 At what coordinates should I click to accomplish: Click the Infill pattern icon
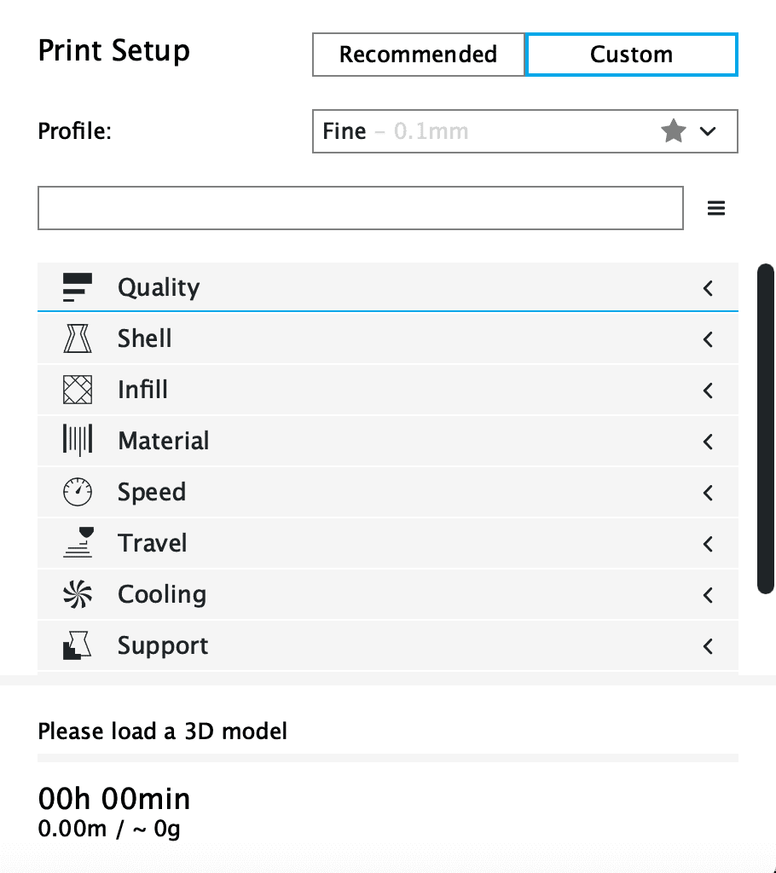click(78, 390)
